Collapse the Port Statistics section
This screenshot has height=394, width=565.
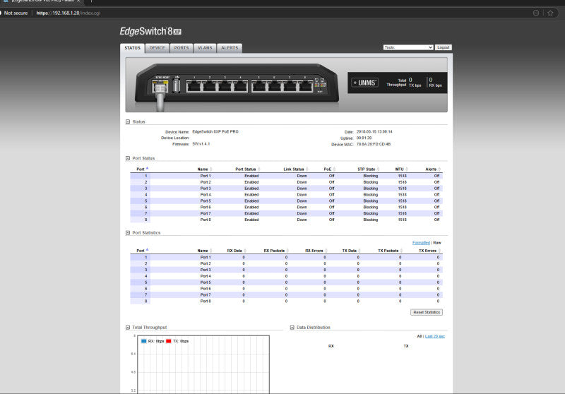pyautogui.click(x=128, y=232)
